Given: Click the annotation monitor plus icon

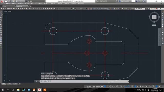Looking at the screenshot, I should [x=151, y=86].
